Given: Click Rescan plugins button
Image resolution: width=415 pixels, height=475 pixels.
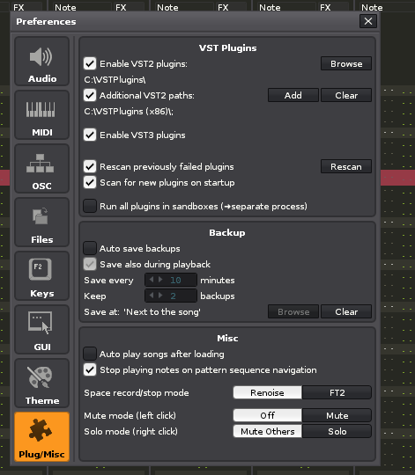Looking at the screenshot, I should pyautogui.click(x=345, y=166).
